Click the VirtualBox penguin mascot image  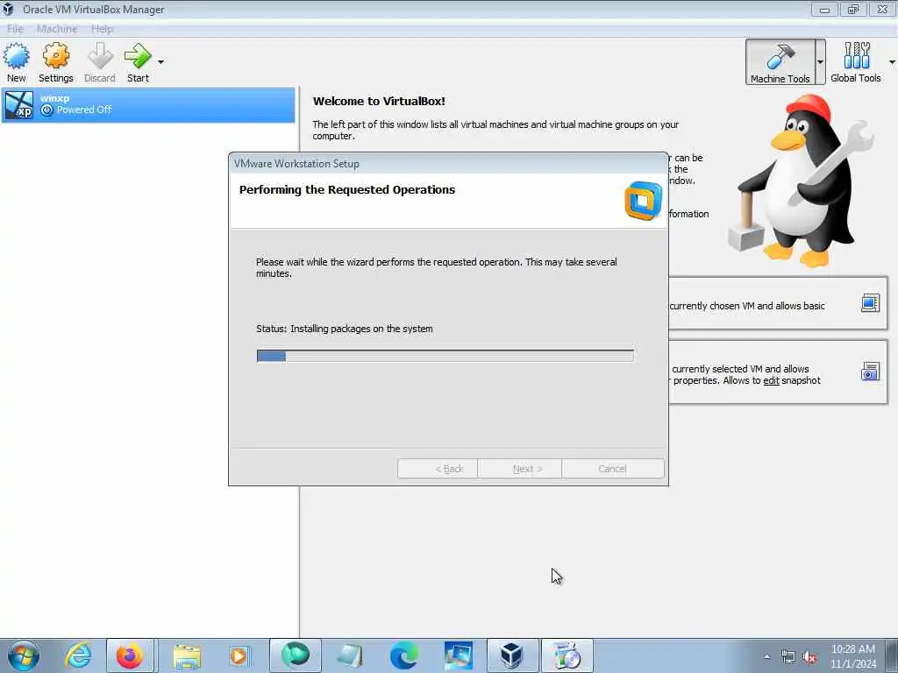pos(802,181)
